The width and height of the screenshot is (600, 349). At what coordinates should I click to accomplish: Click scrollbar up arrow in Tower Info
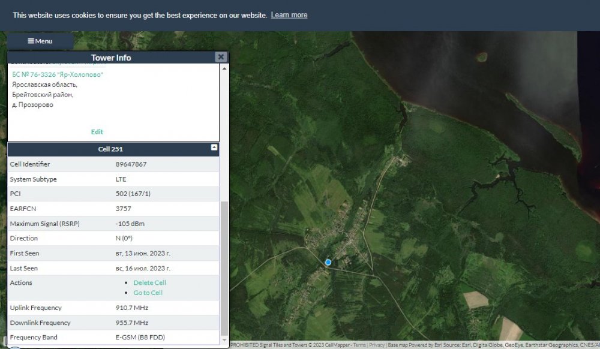pos(224,68)
